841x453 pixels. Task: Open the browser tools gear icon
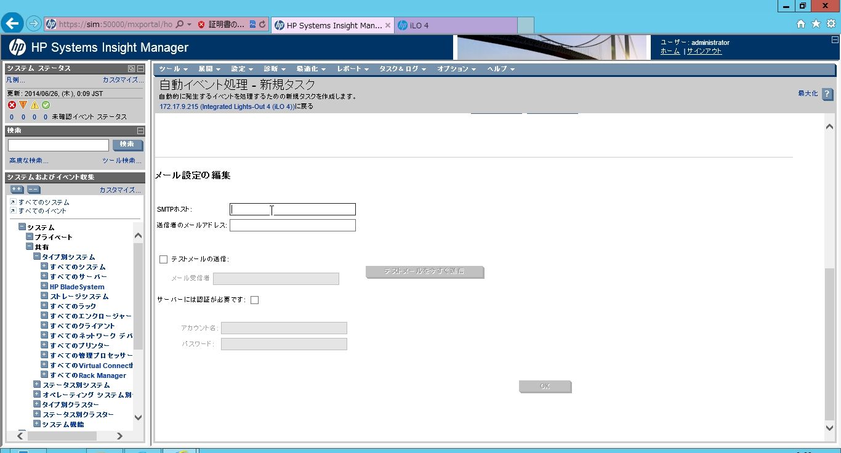pos(831,24)
